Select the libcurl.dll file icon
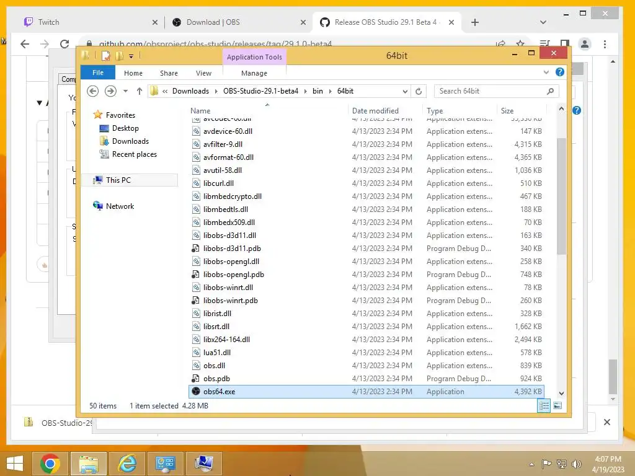Screen dimensions: 635x476 [196, 183]
